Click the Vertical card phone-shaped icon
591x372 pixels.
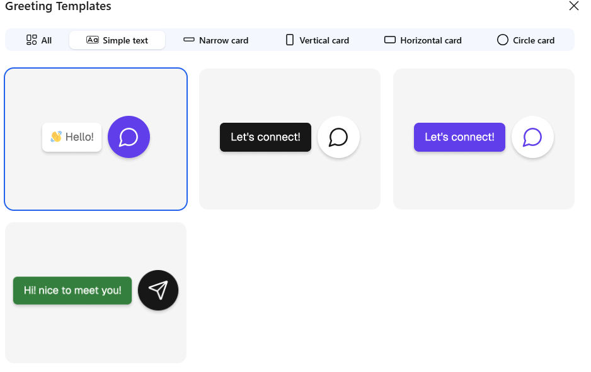pyautogui.click(x=290, y=40)
